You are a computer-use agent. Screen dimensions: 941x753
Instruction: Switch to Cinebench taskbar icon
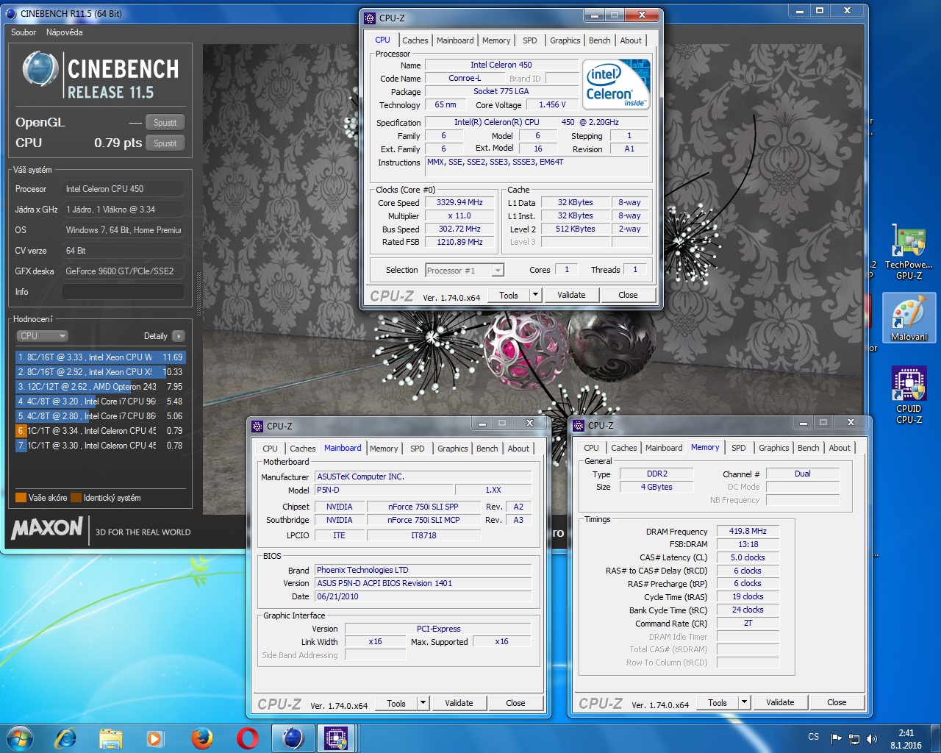[x=293, y=738]
